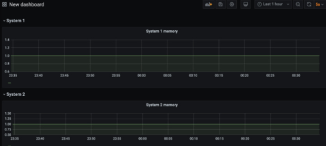The image size is (326, 146).
Task: Collapse the System 2 row
Action: point(4,94)
